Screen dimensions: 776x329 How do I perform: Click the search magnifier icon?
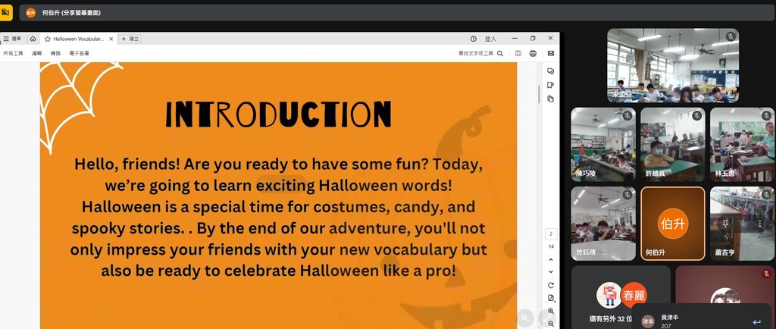point(500,54)
